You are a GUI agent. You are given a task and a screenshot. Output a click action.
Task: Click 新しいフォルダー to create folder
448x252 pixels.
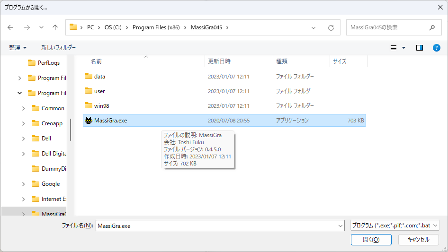[58, 48]
